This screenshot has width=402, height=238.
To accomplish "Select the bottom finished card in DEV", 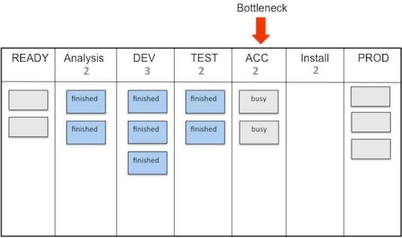I will 148,163.
